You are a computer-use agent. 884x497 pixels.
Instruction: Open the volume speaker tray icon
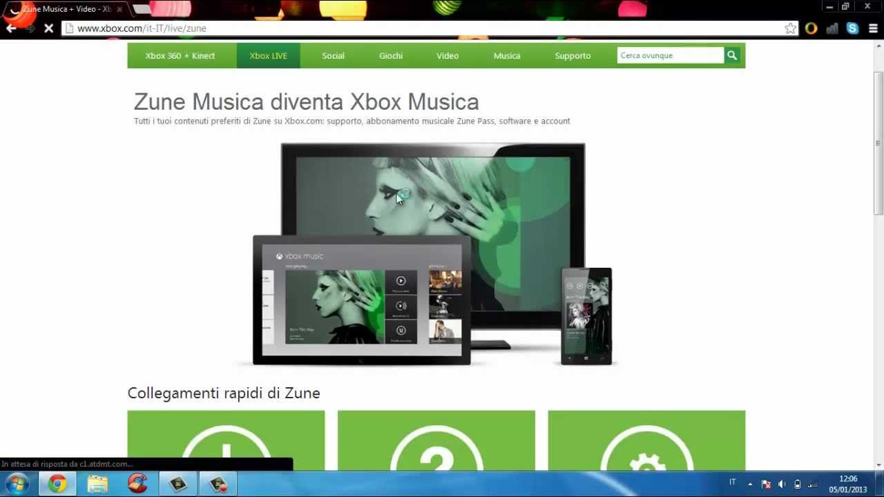782,484
